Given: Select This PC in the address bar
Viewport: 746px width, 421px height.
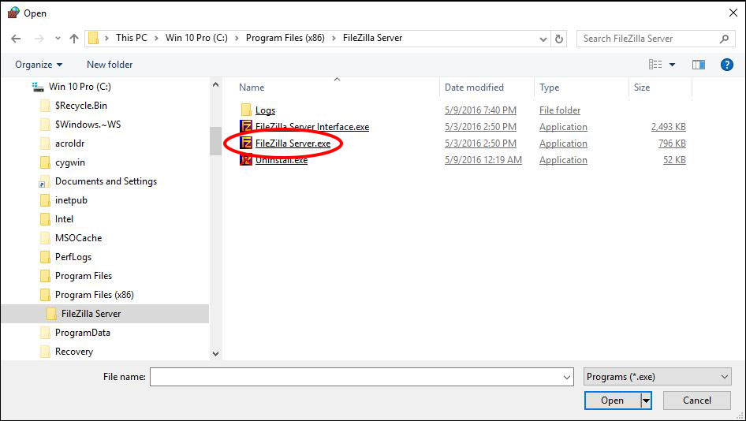Looking at the screenshot, I should (x=132, y=38).
